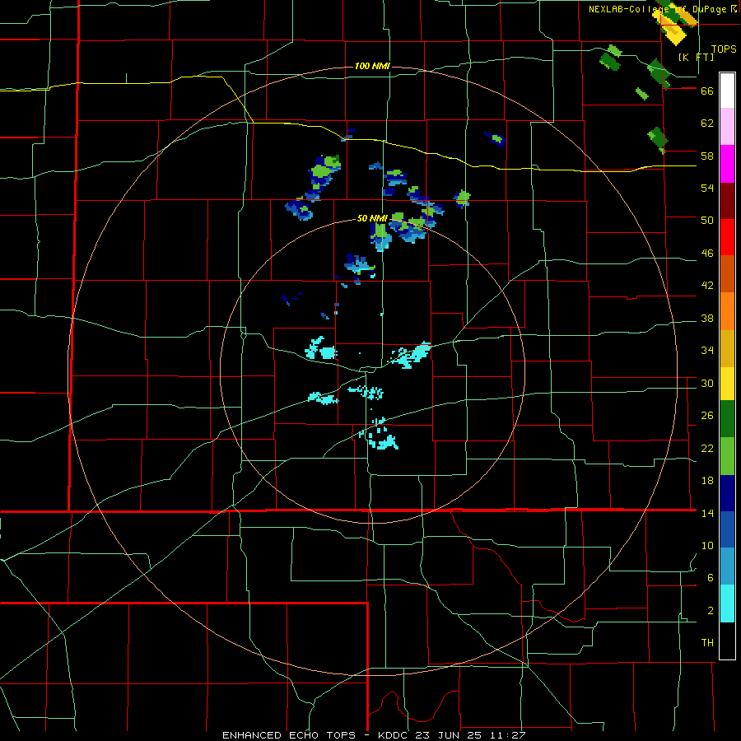Click the light pink legend swatch
This screenshot has width=741, height=741.
[727, 127]
